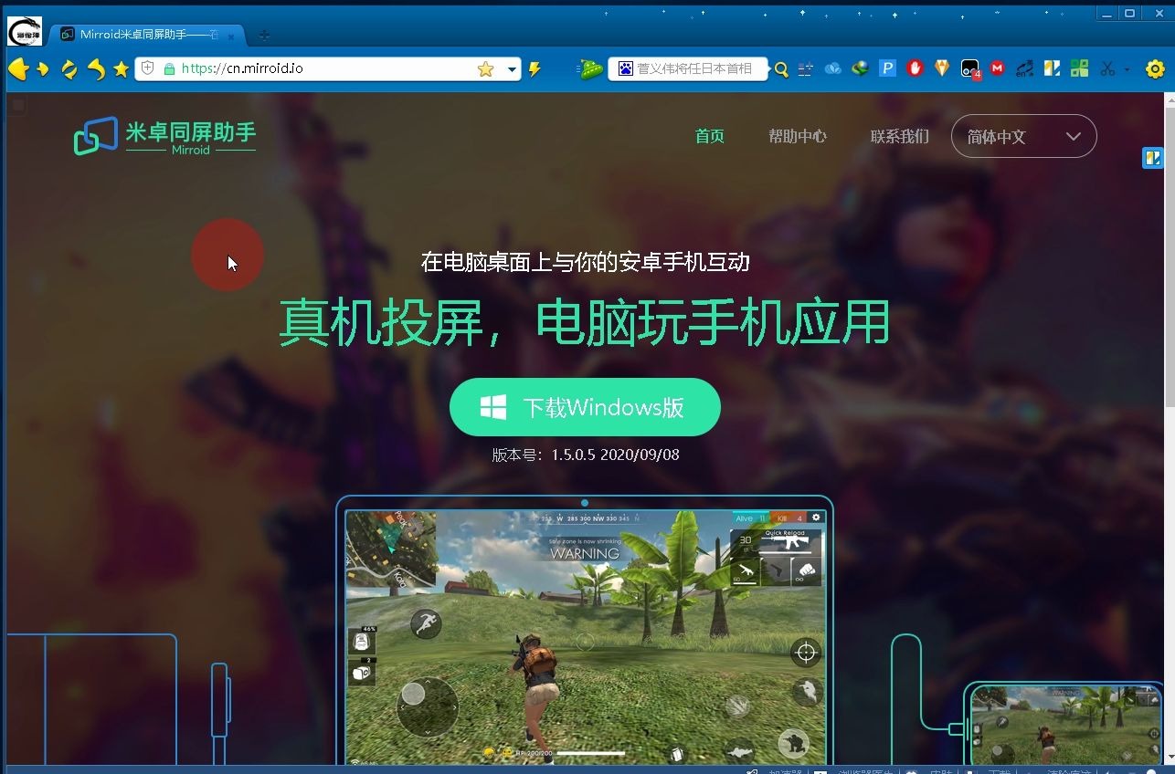Click the game screenshot in laptop illustration
1175x774 pixels.
click(585, 636)
